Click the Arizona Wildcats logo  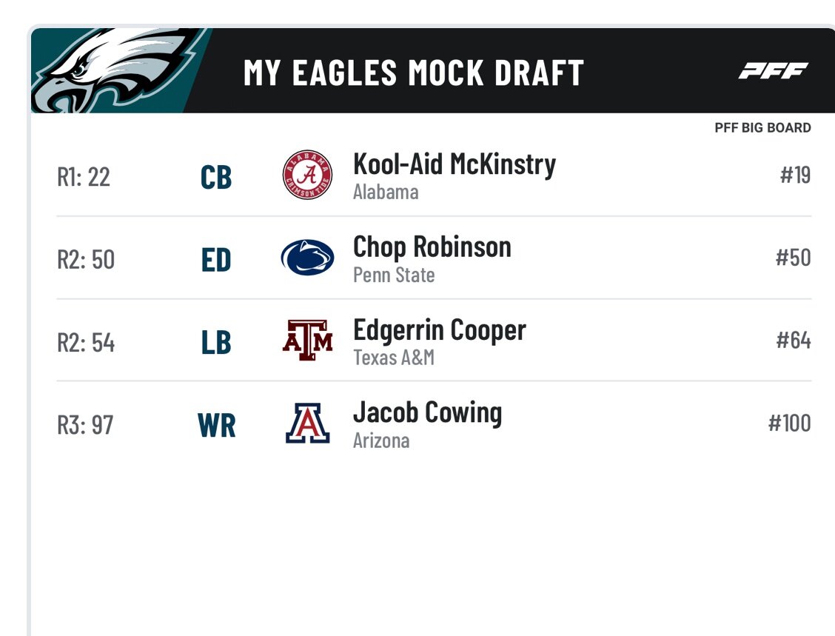tap(307, 424)
